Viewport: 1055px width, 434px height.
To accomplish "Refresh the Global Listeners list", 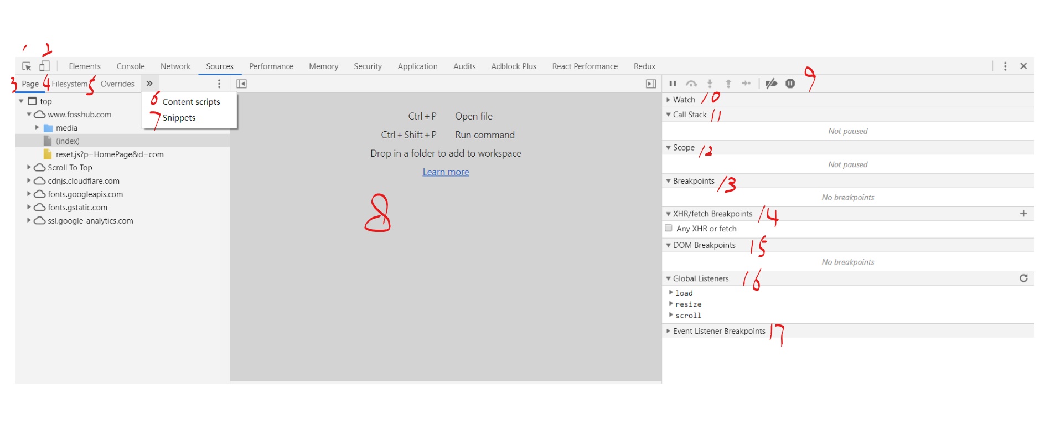I will (1023, 278).
